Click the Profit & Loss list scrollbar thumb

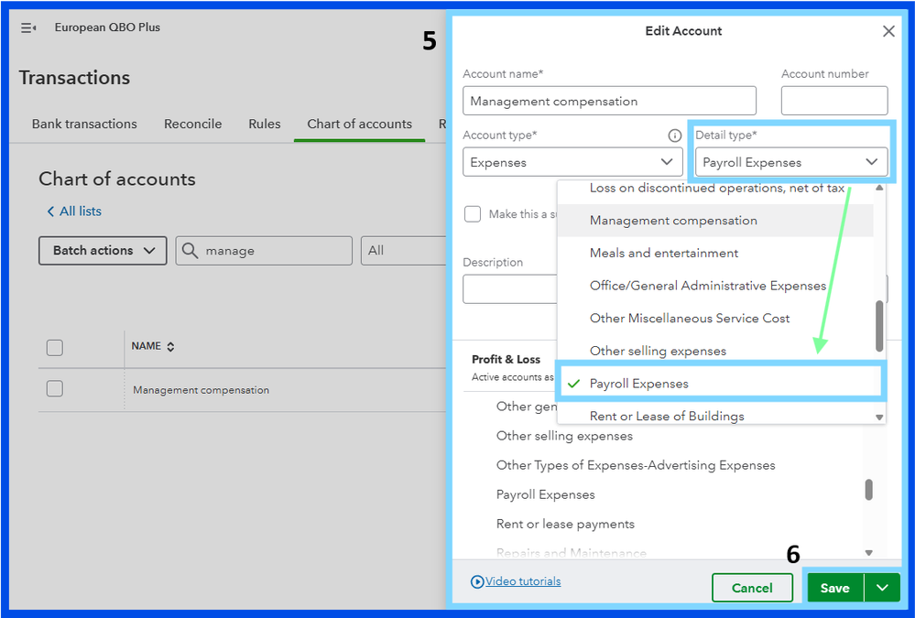(869, 490)
